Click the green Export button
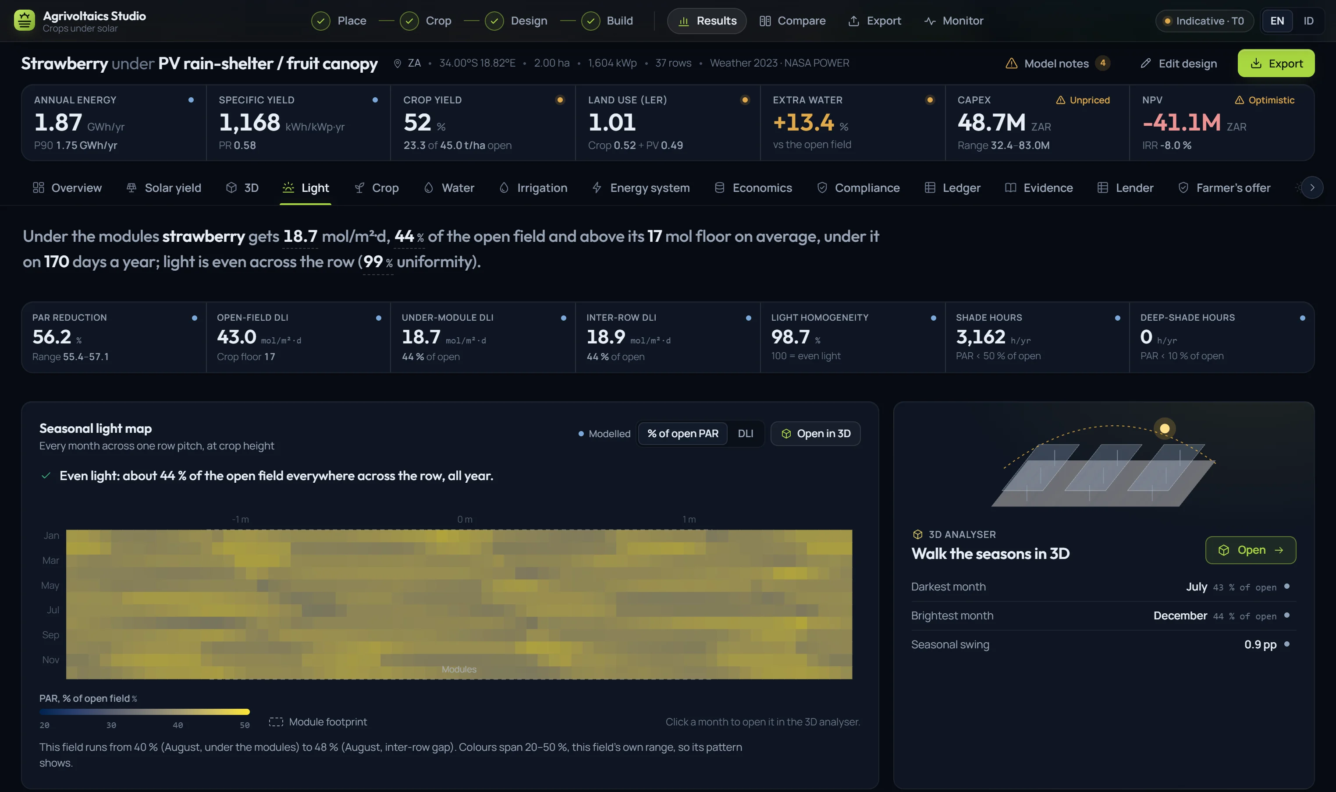The width and height of the screenshot is (1336, 792). (x=1276, y=64)
